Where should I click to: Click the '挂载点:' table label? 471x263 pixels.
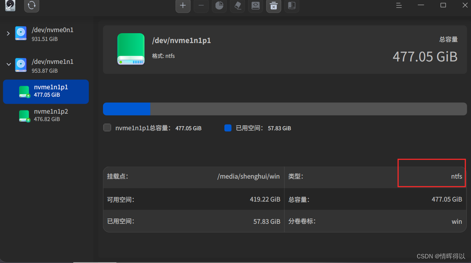[x=117, y=176]
